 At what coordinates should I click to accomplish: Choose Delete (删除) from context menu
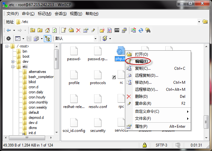tap(141, 97)
